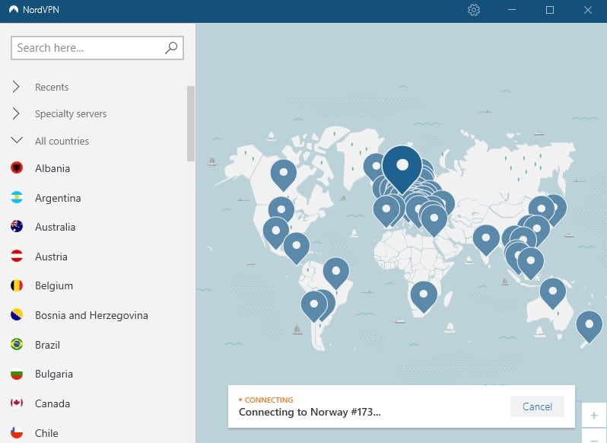This screenshot has height=443, width=607.
Task: Connect to Canada in the list
Action: pyautogui.click(x=52, y=403)
